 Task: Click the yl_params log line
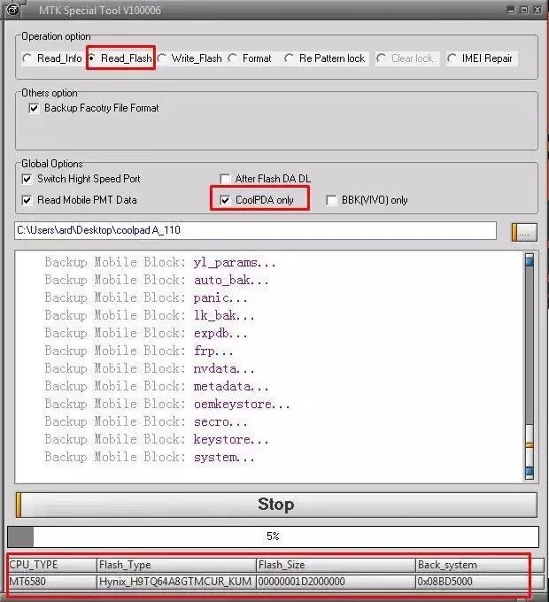160,263
